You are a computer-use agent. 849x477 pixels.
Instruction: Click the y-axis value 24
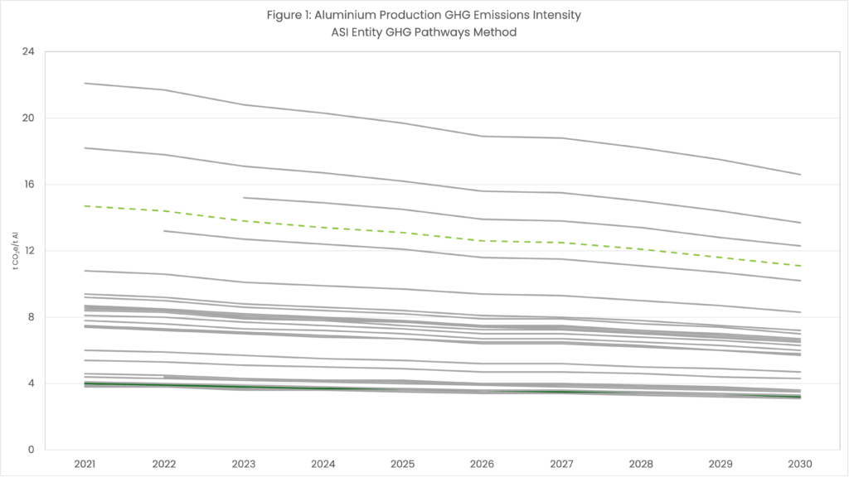(x=28, y=51)
